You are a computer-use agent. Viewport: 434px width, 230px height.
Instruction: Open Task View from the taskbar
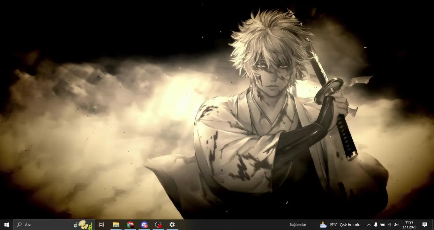click(101, 225)
